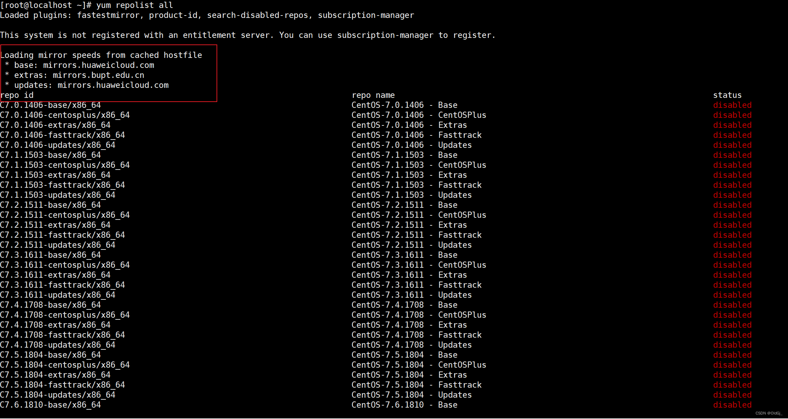
Task: Click the C7.0.1406-base/x86_64 repo id
Action: (x=51, y=105)
